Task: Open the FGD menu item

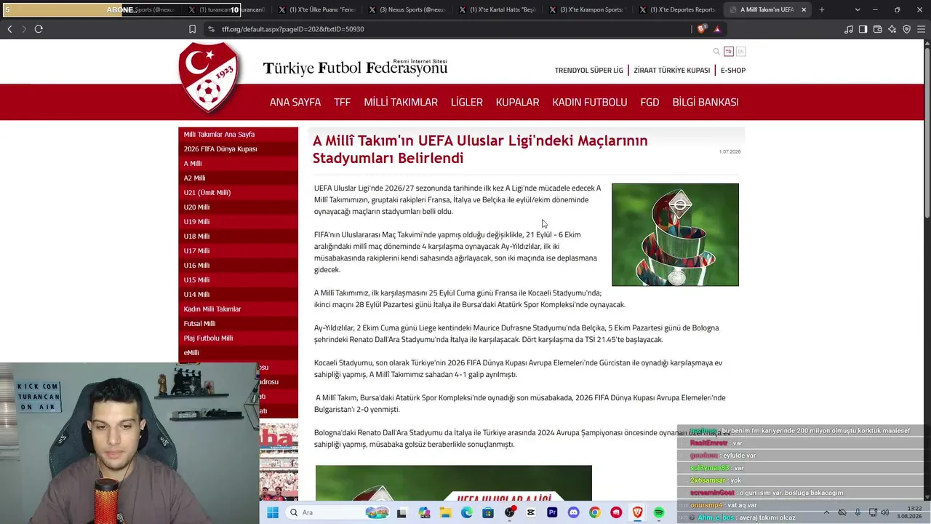Action: [x=650, y=102]
